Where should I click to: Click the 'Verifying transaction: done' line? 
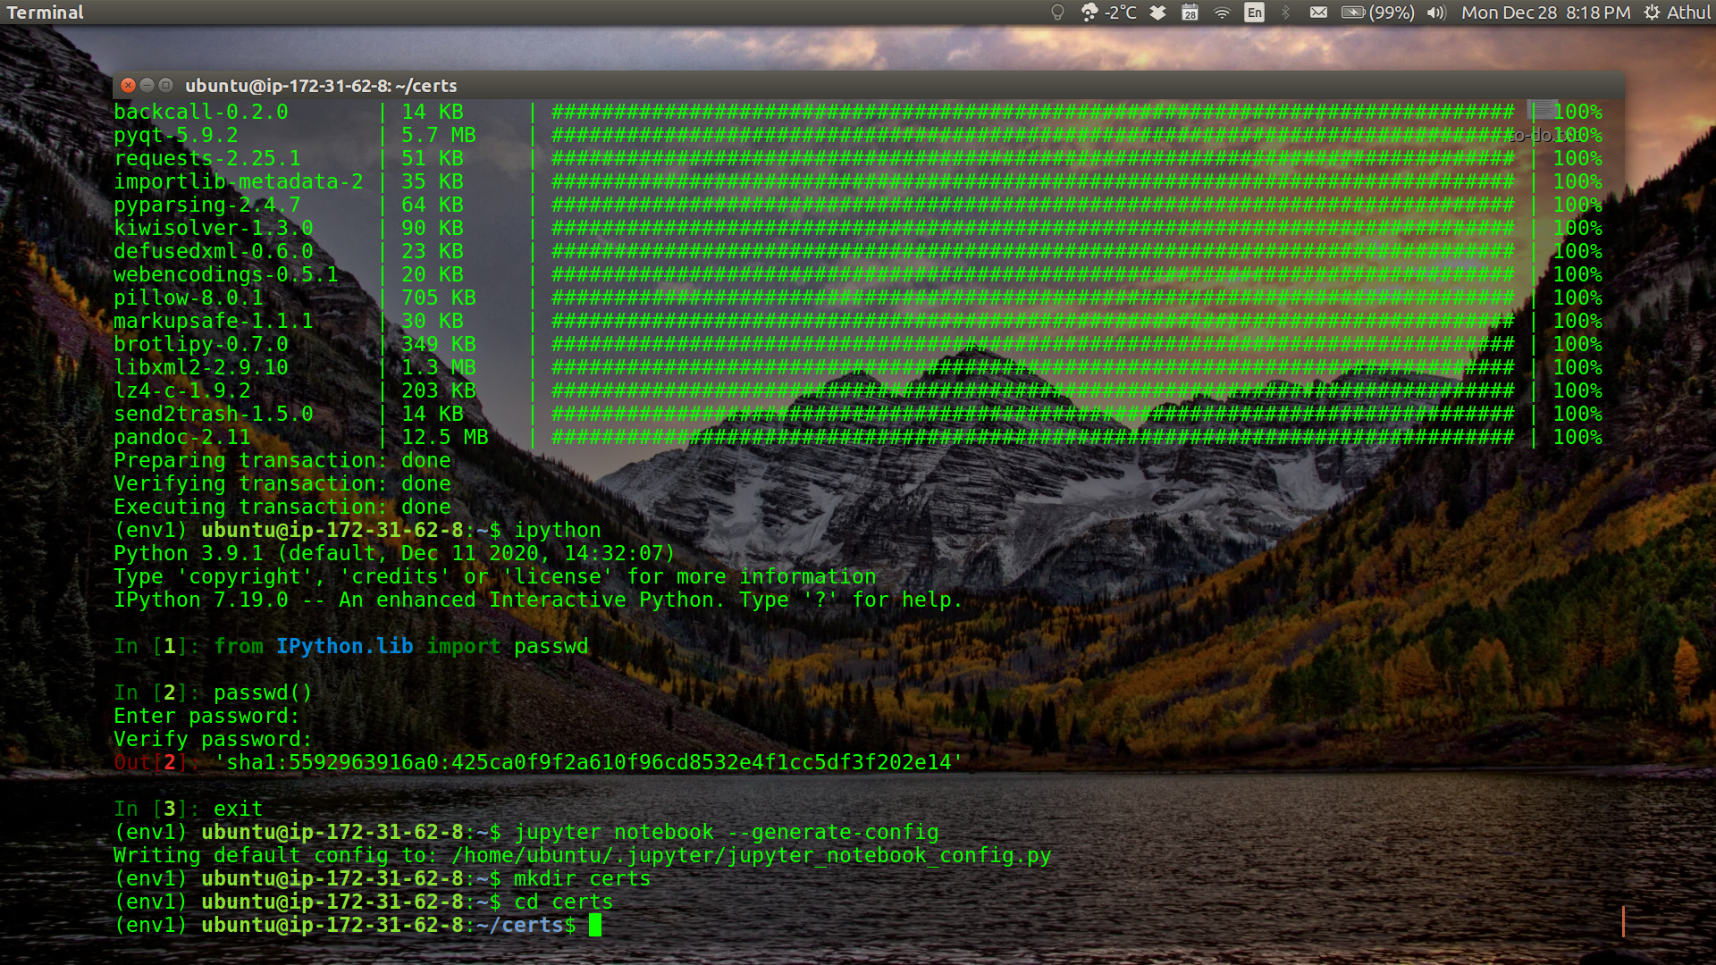click(x=282, y=483)
